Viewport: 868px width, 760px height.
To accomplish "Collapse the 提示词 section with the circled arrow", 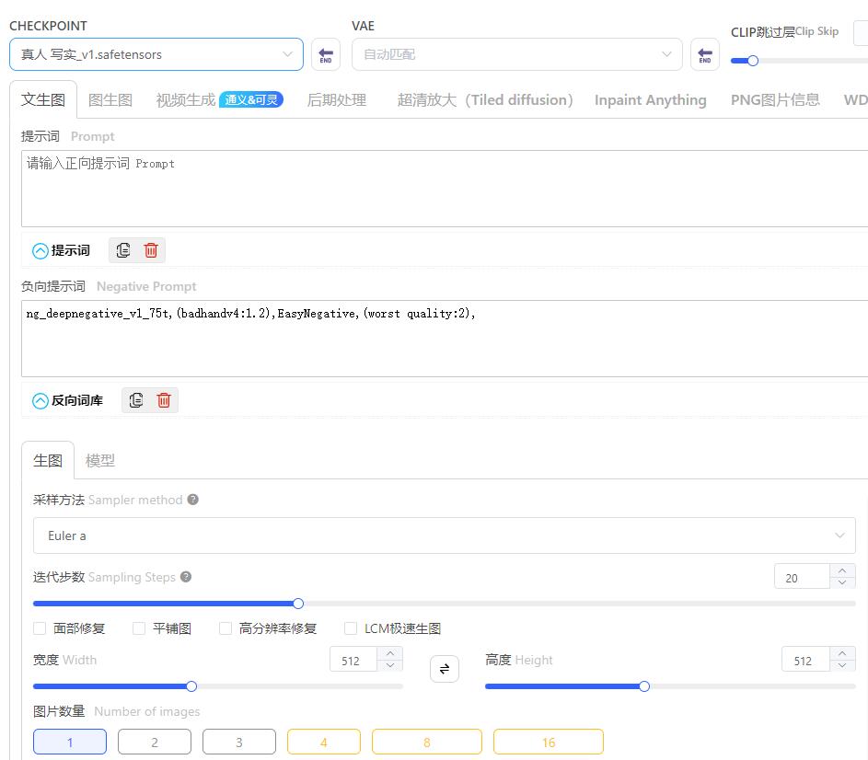I will [x=40, y=251].
